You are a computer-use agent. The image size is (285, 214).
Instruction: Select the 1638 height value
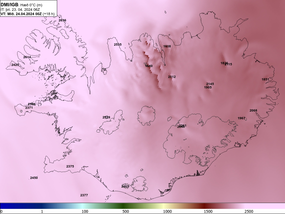click(167, 47)
